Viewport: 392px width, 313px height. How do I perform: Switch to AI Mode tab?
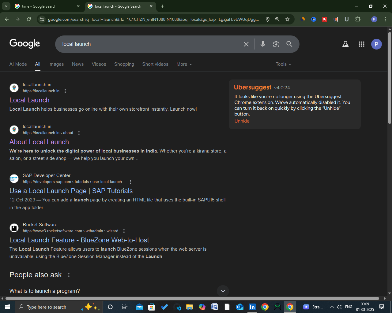pos(18,64)
